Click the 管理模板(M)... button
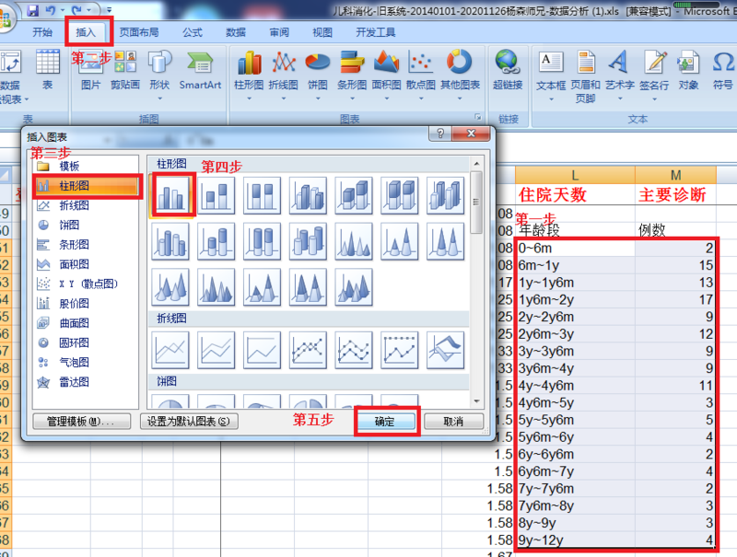 (82, 422)
